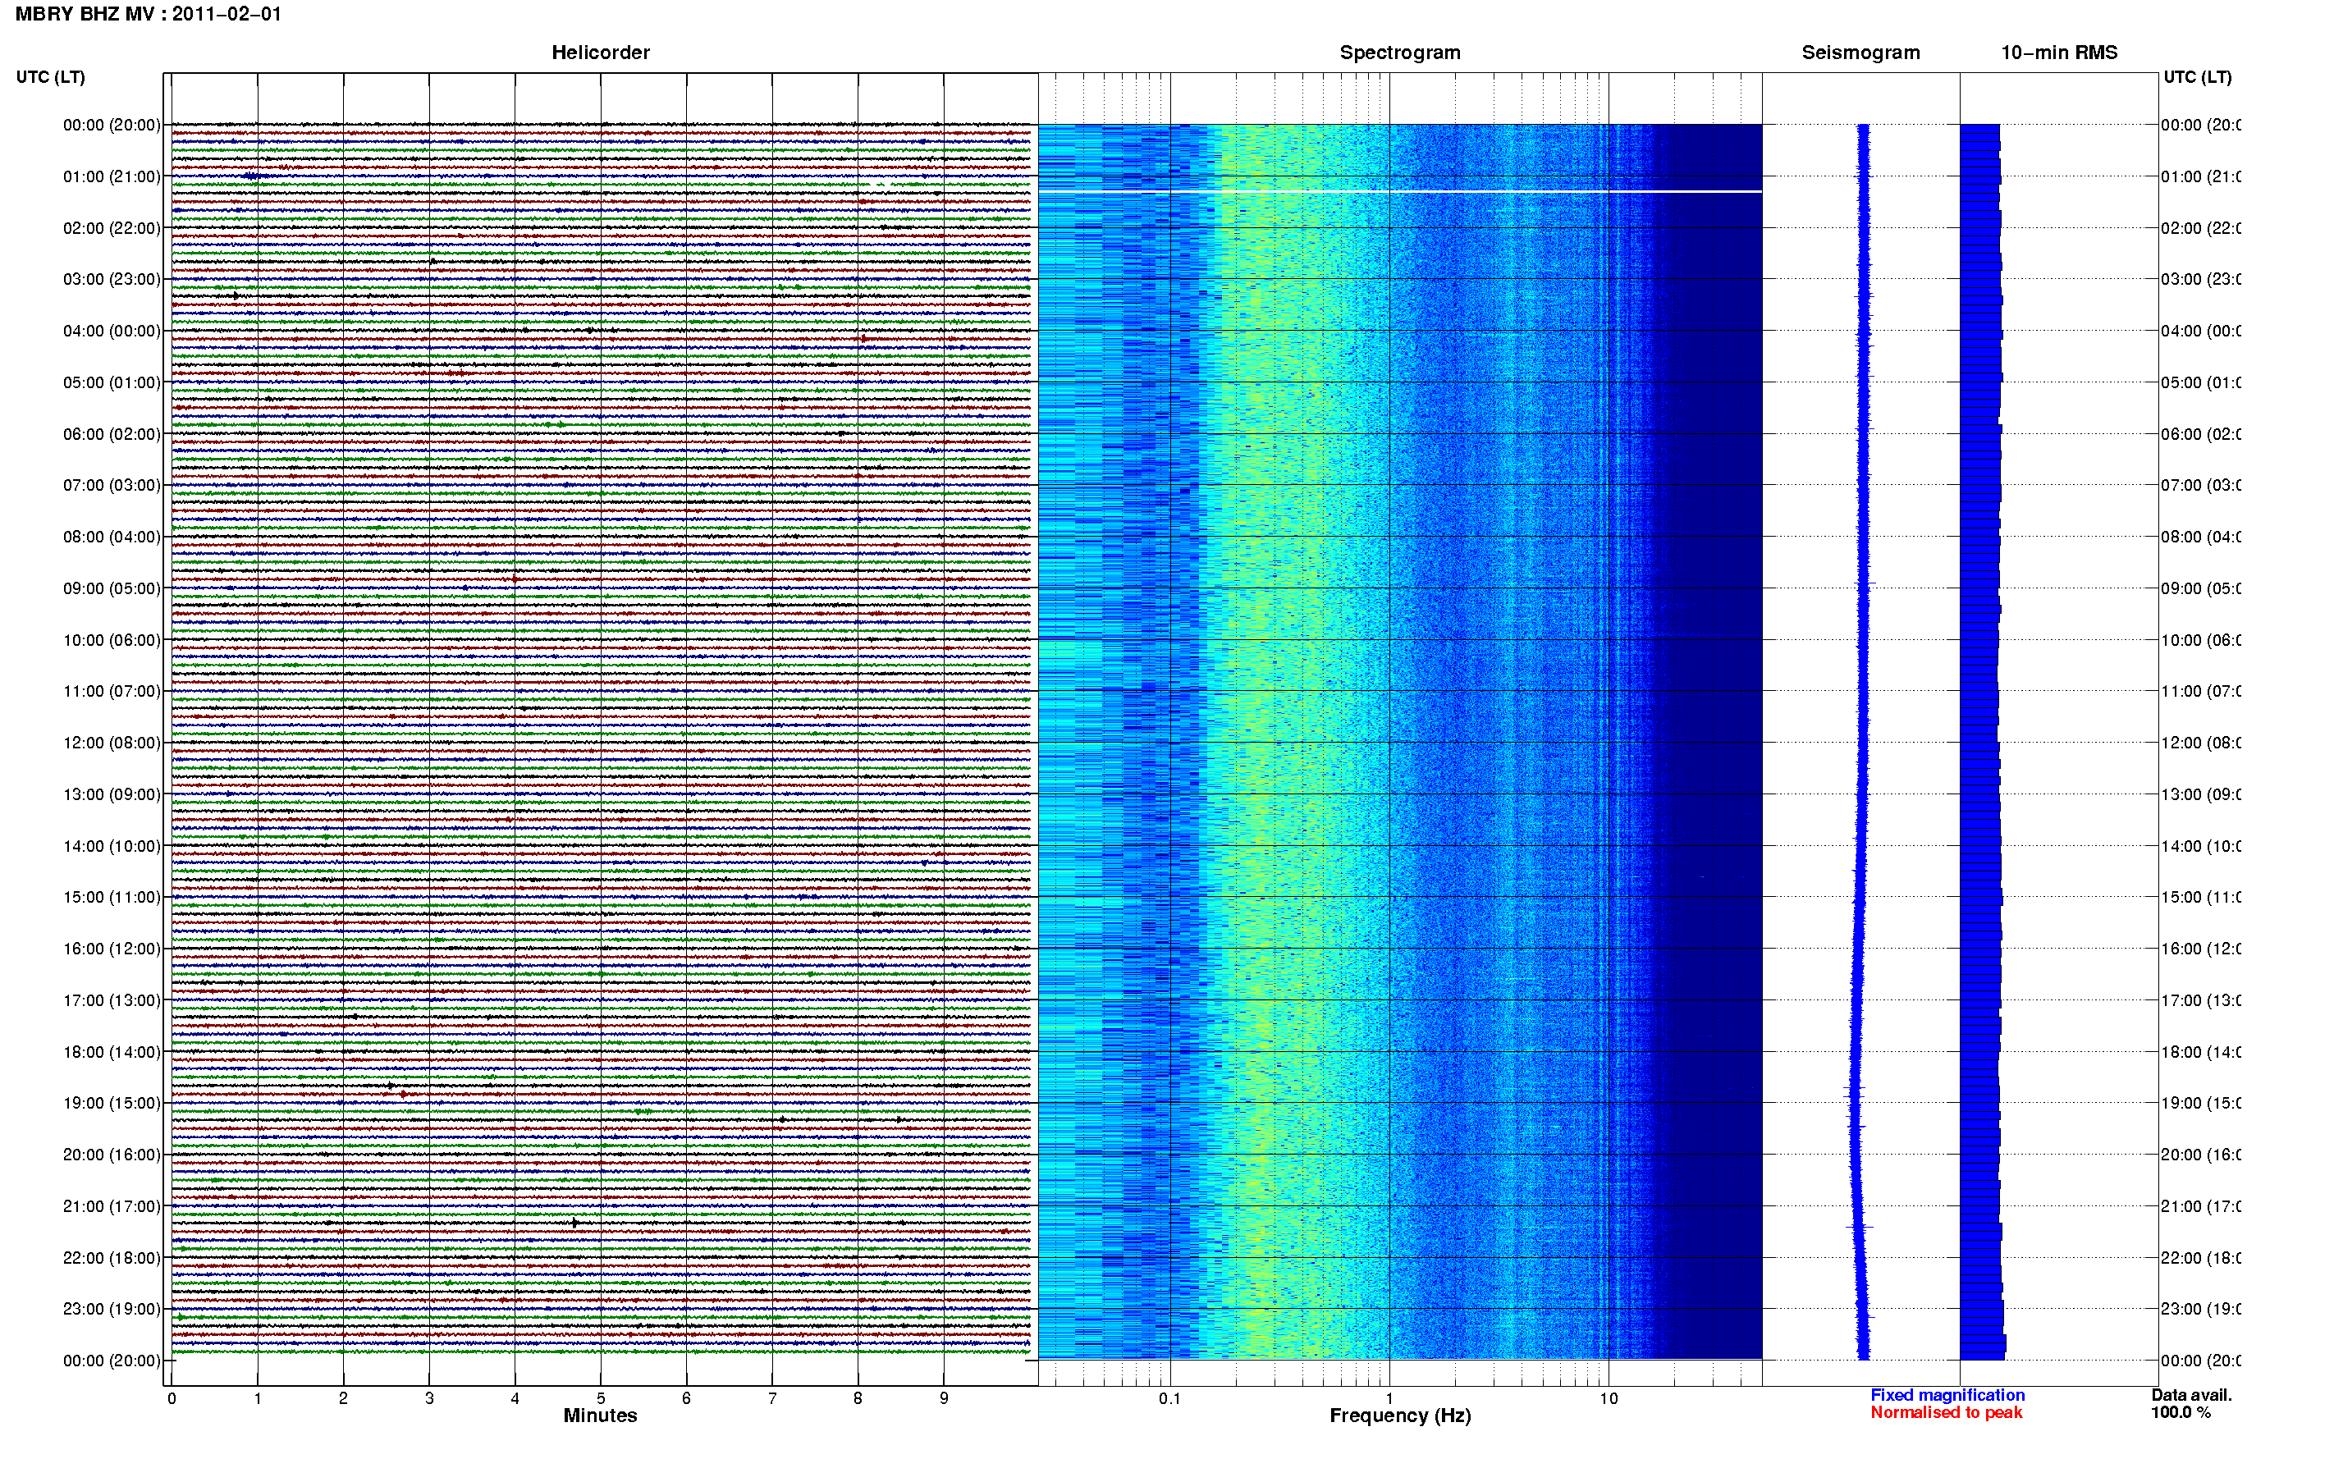Click the left 14:00 (10:00) time label
This screenshot has width=2334, height=1459.
pos(112,846)
